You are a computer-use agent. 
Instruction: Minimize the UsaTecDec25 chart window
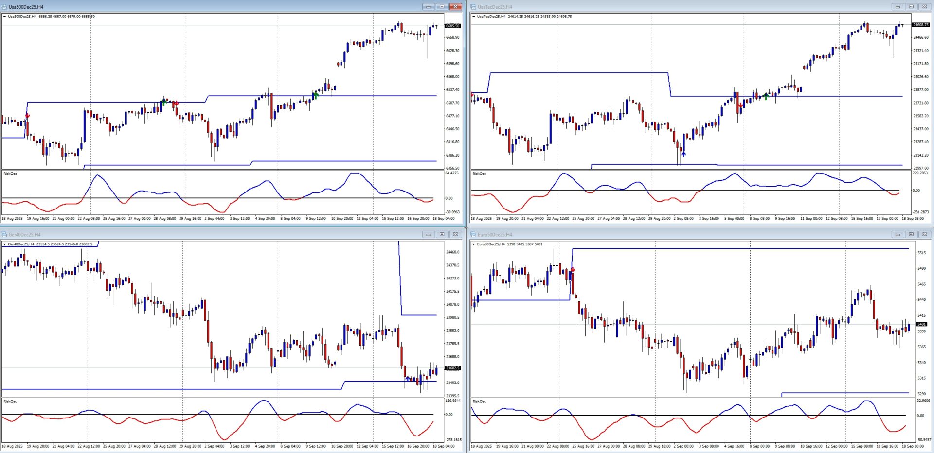(898, 7)
